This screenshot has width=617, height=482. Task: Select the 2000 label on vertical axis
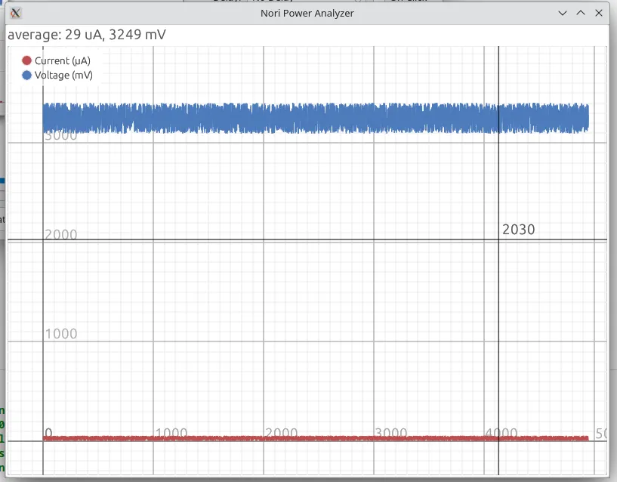point(61,235)
